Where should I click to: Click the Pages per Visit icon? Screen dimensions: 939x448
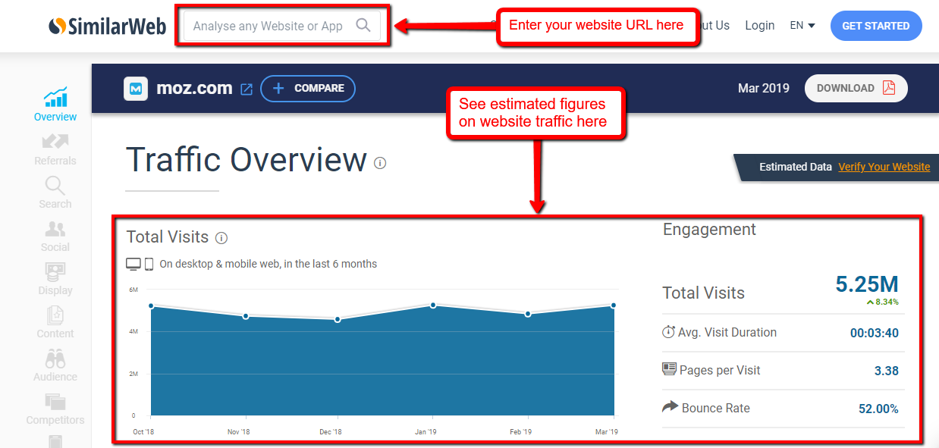tap(668, 369)
